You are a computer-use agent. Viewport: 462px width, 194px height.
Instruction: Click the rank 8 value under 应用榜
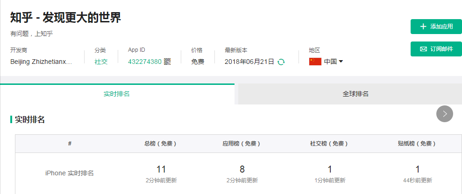(x=242, y=169)
